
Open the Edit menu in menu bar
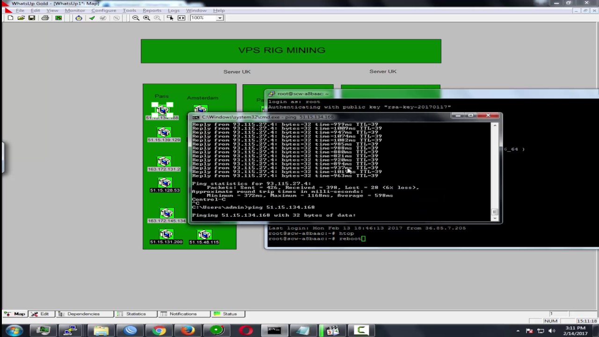[35, 10]
